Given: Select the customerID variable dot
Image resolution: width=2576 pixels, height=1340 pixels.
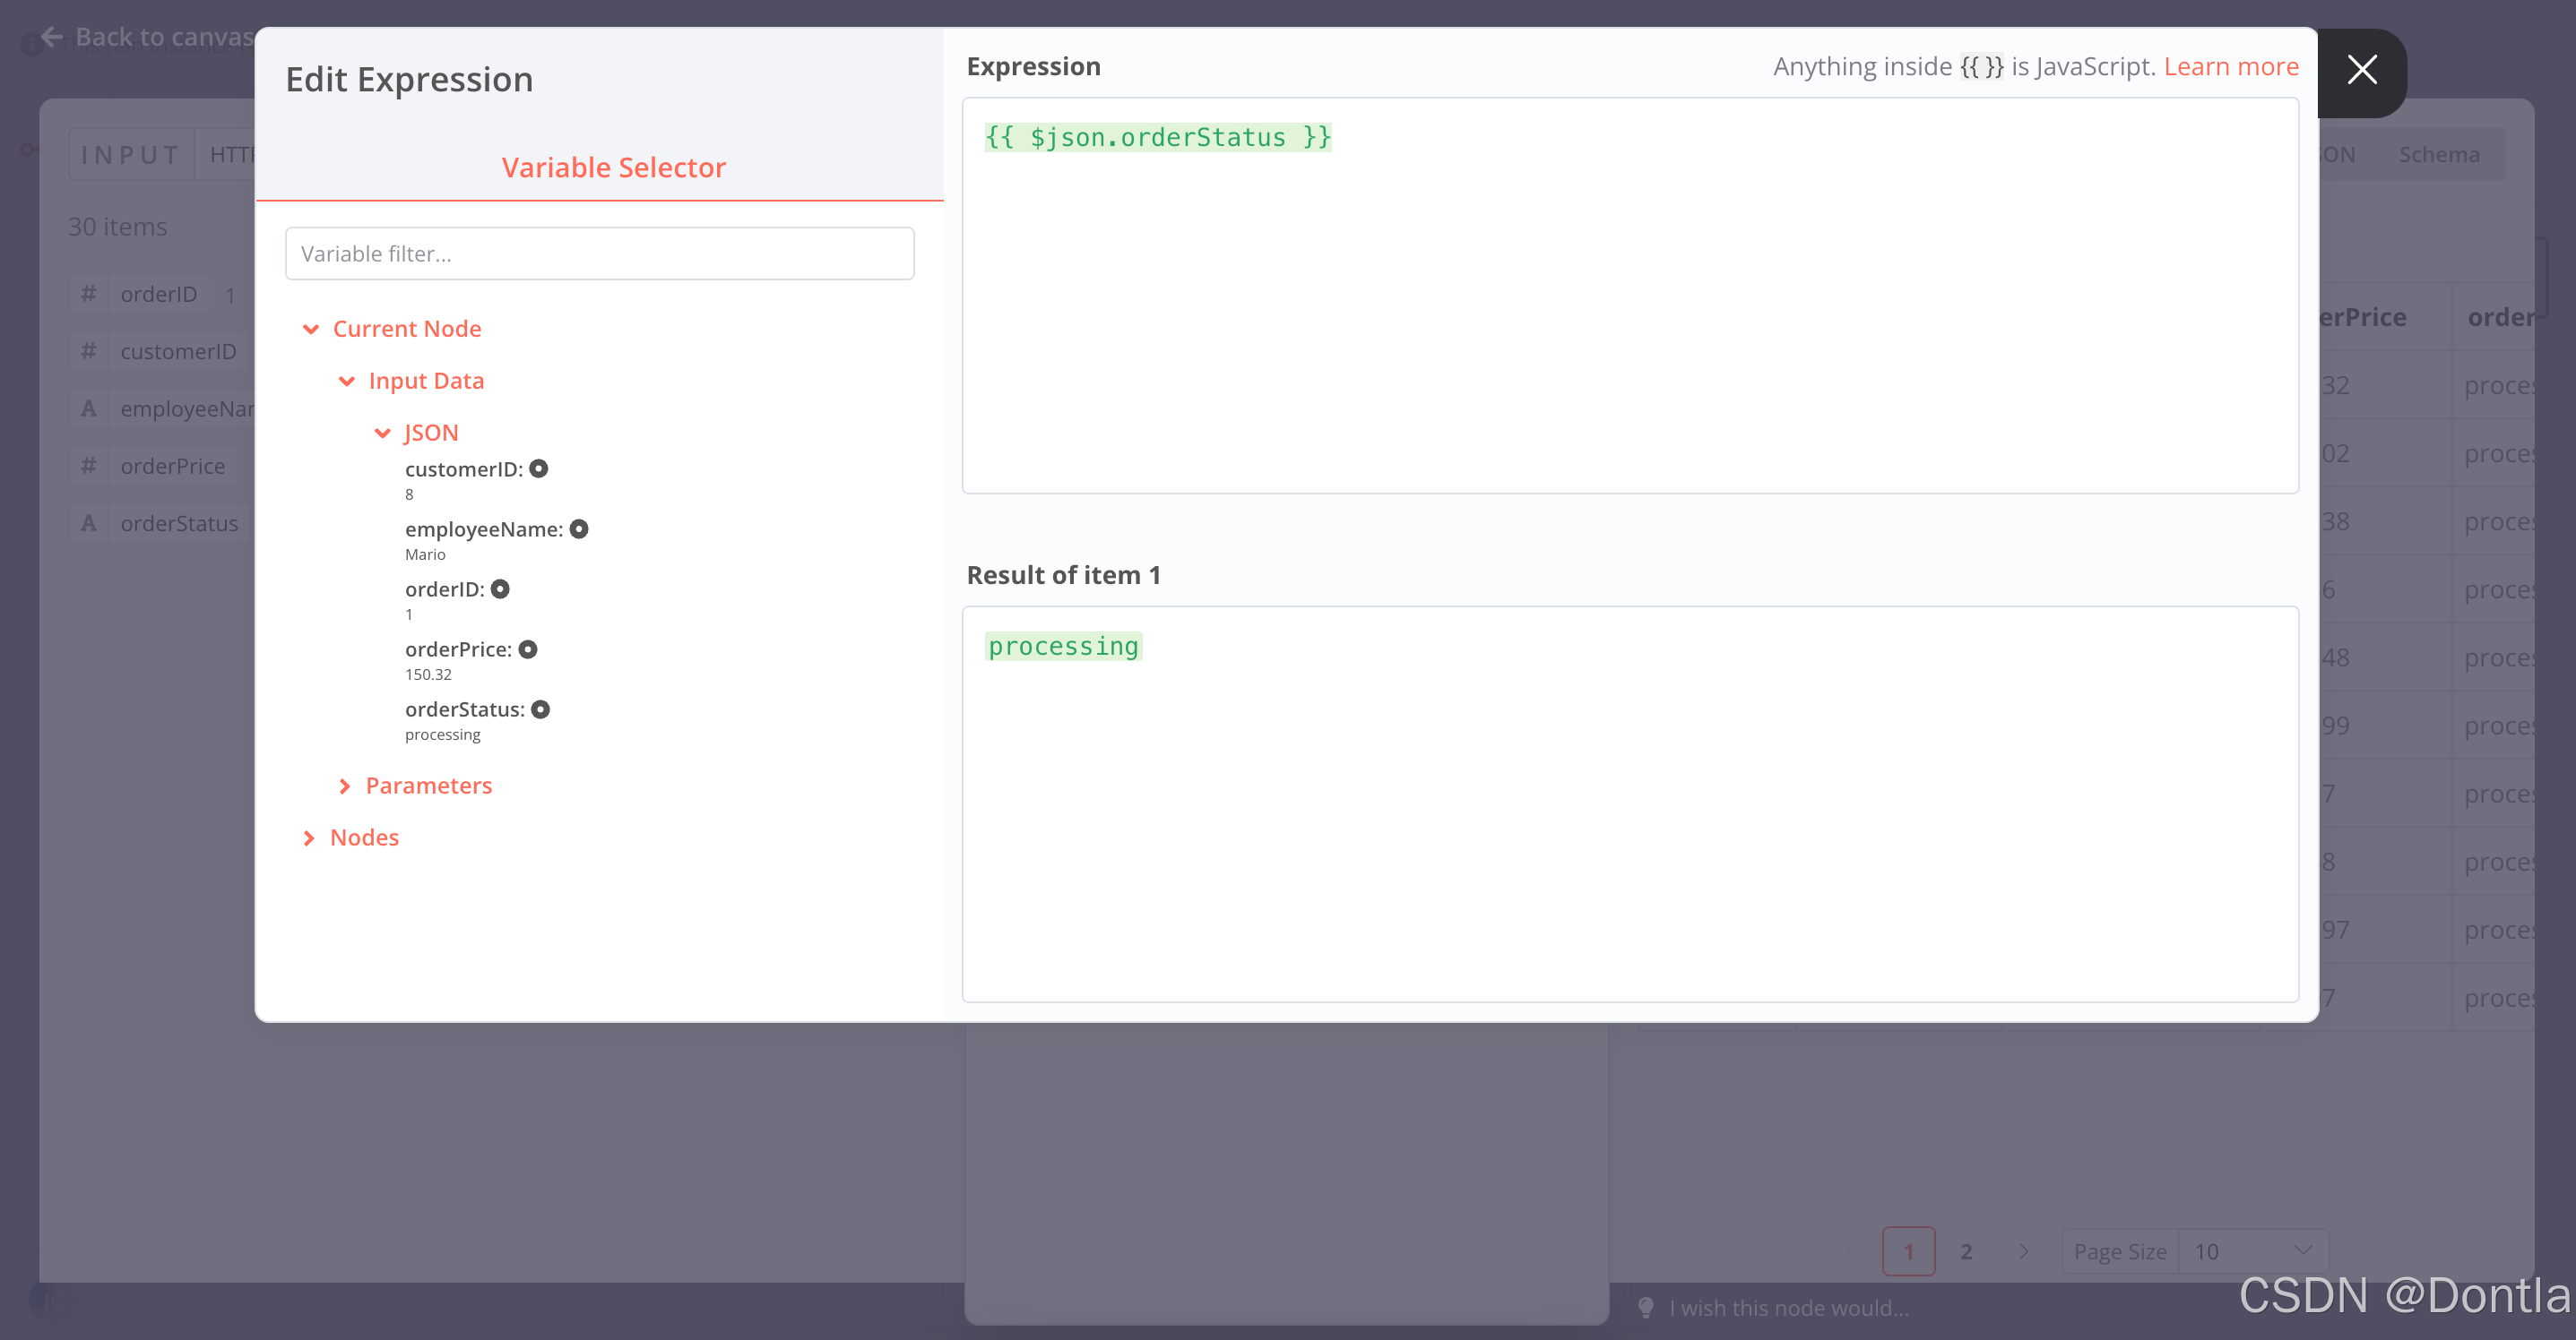Looking at the screenshot, I should (x=538, y=468).
